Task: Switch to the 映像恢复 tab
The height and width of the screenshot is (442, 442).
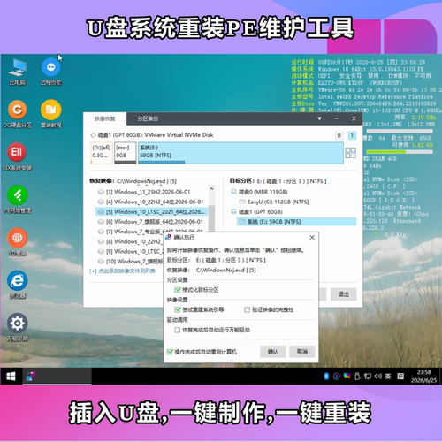Action: pyautogui.click(x=105, y=118)
